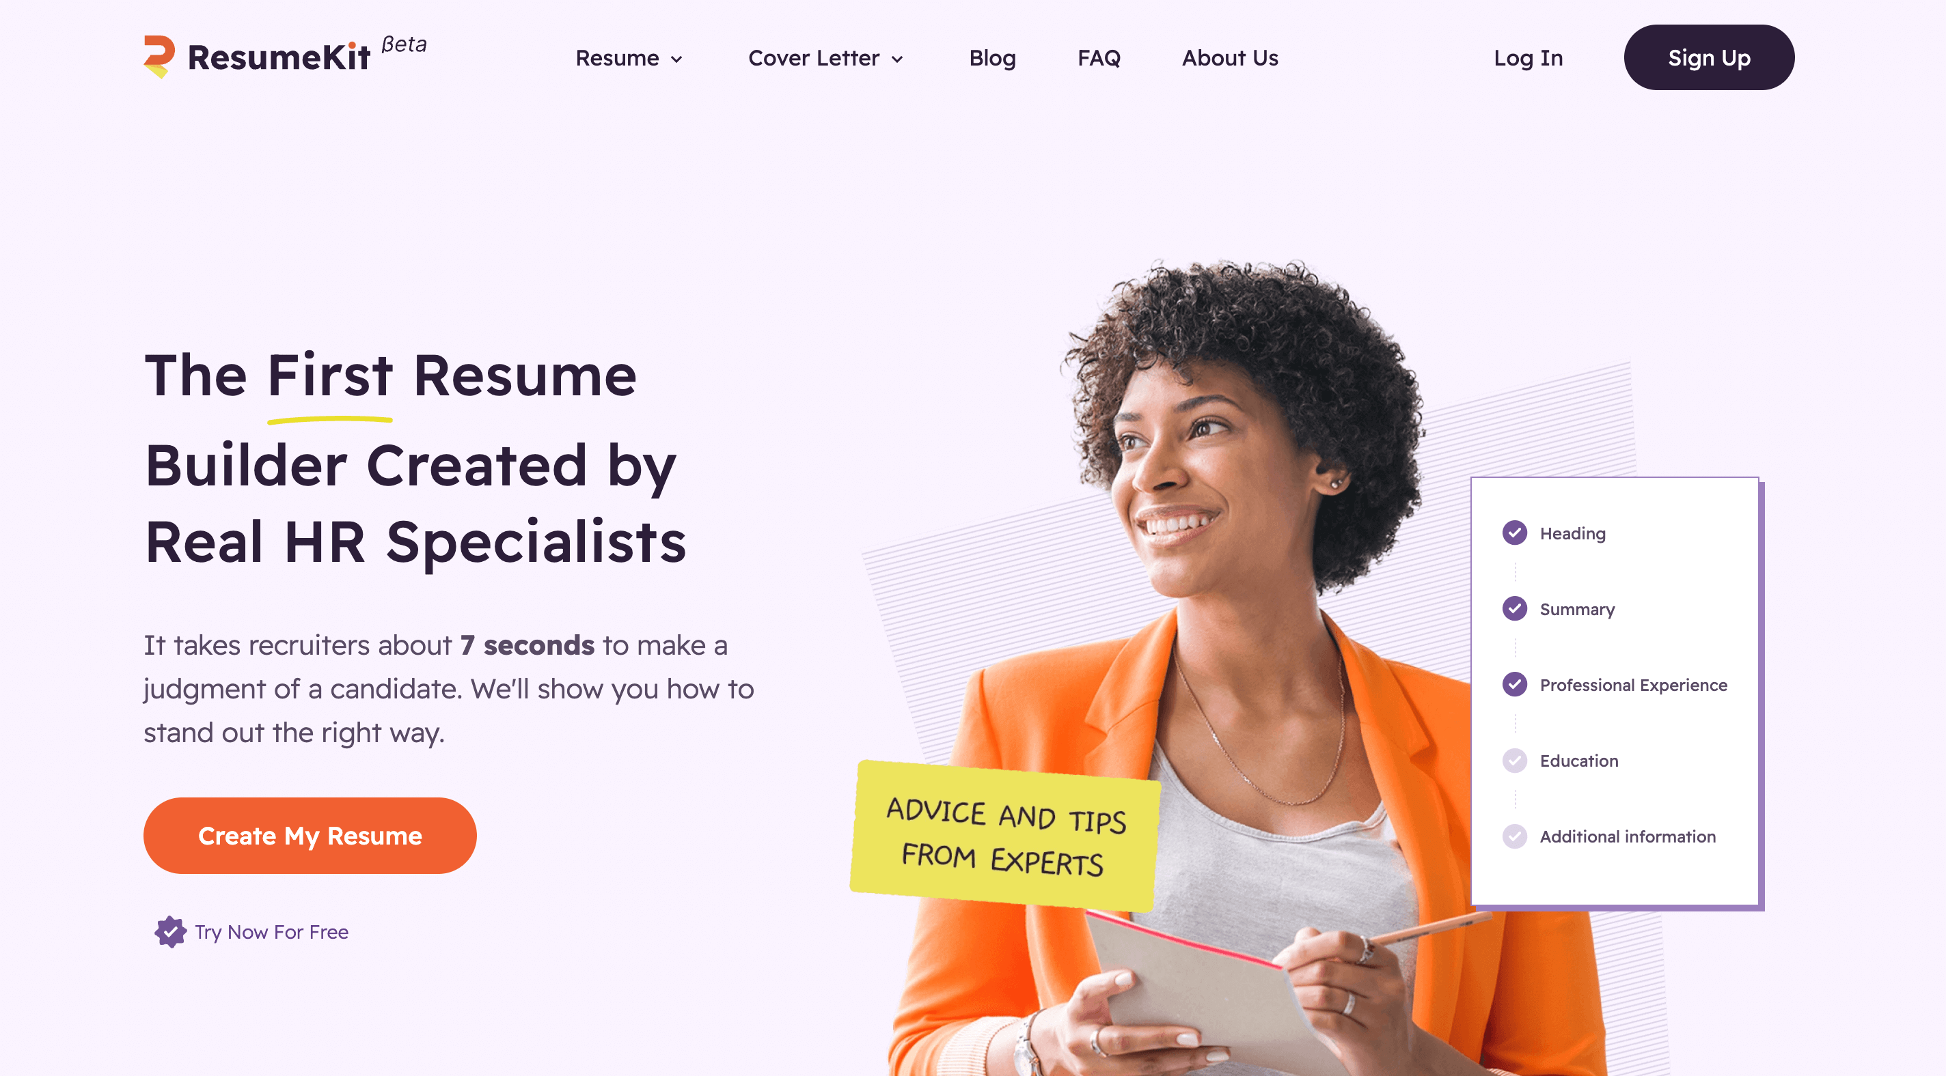The image size is (1946, 1076).
Task: Click the Blog navigation icon
Action: click(x=991, y=57)
